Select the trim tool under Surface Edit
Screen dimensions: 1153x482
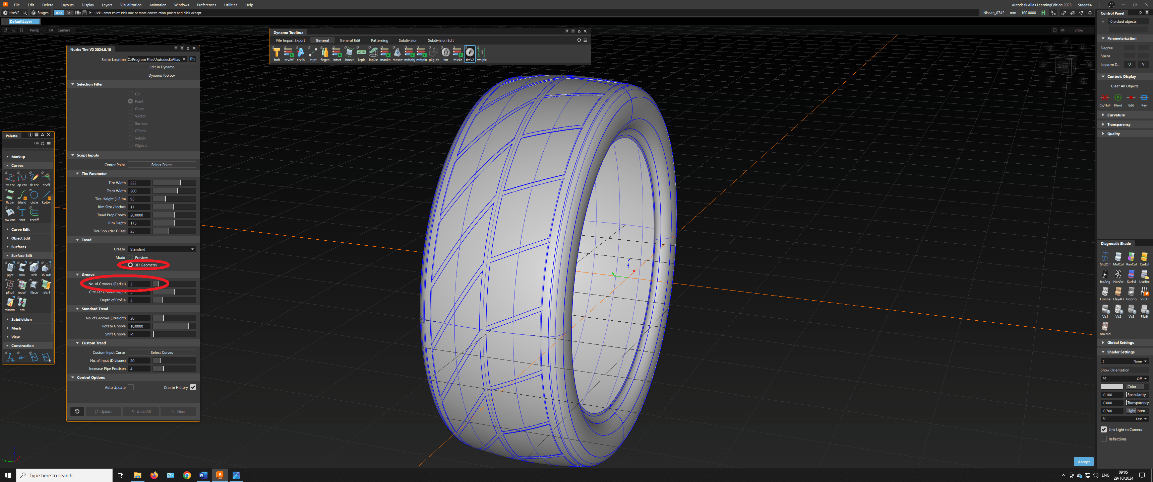click(x=22, y=268)
